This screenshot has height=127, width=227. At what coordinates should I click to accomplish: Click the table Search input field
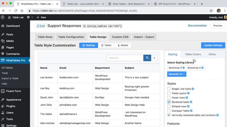click(x=125, y=58)
